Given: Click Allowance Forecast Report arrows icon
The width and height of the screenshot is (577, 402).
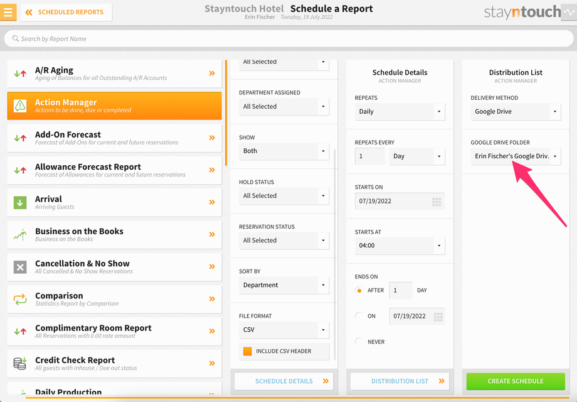Looking at the screenshot, I should 20,170.
